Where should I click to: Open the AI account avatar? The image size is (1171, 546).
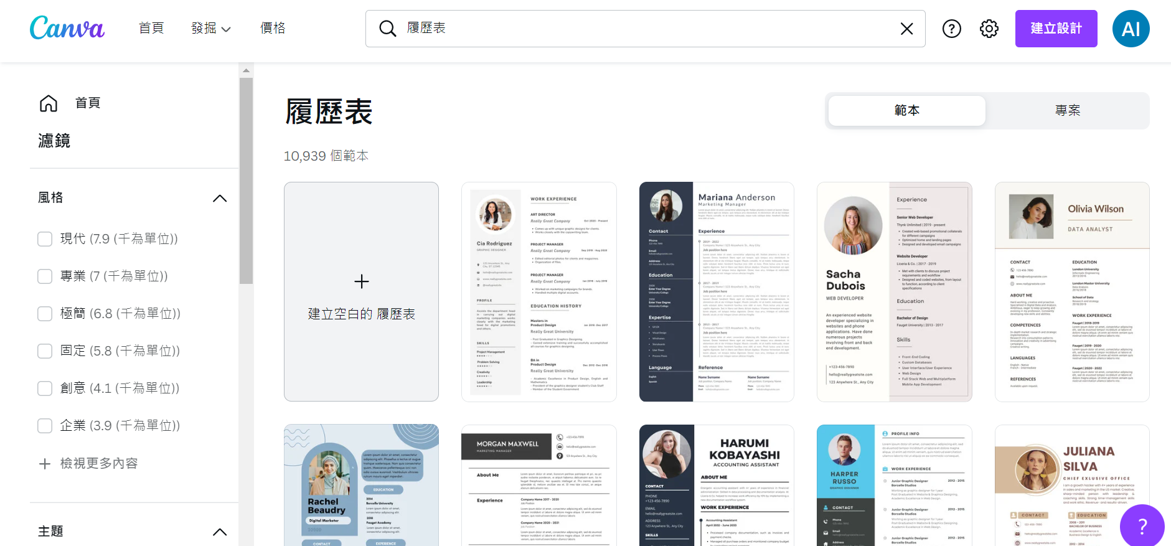tap(1131, 29)
